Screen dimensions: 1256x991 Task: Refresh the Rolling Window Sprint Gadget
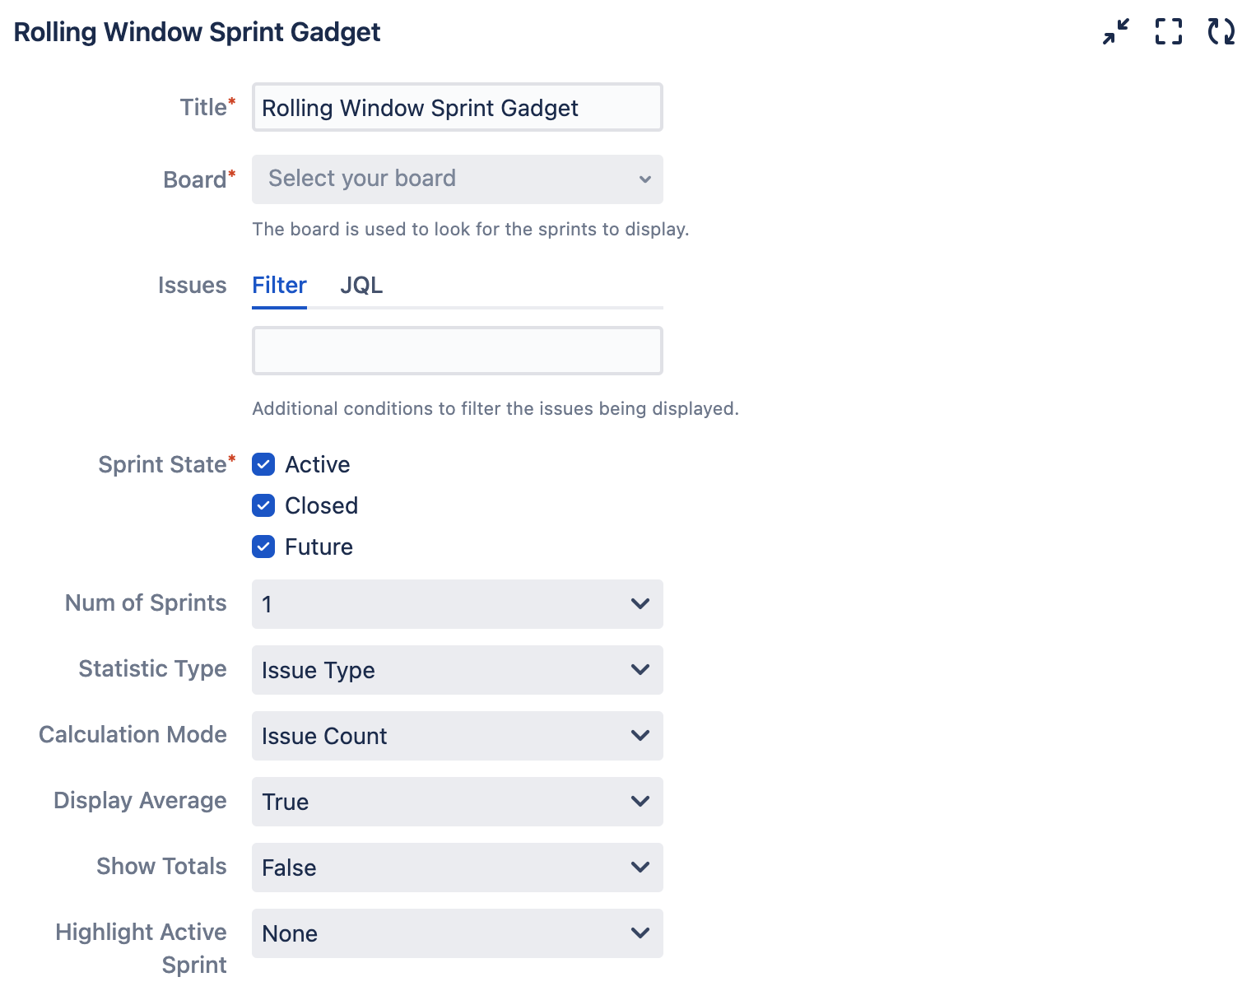[1221, 32]
